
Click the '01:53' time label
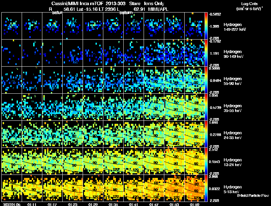(x=174, y=204)
